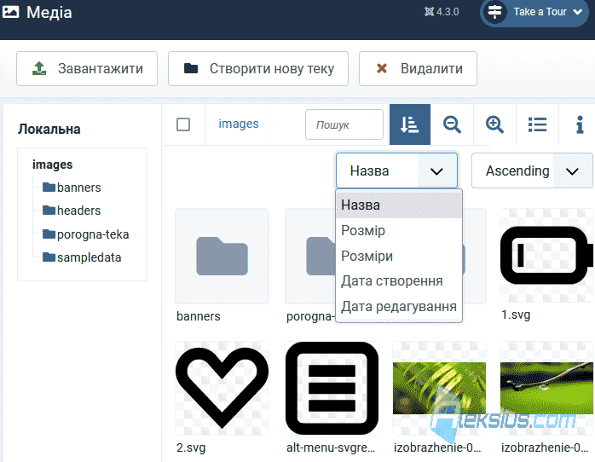Open the Назва sort-by dropdown
Image resolution: width=595 pixels, height=462 pixels.
(x=396, y=170)
